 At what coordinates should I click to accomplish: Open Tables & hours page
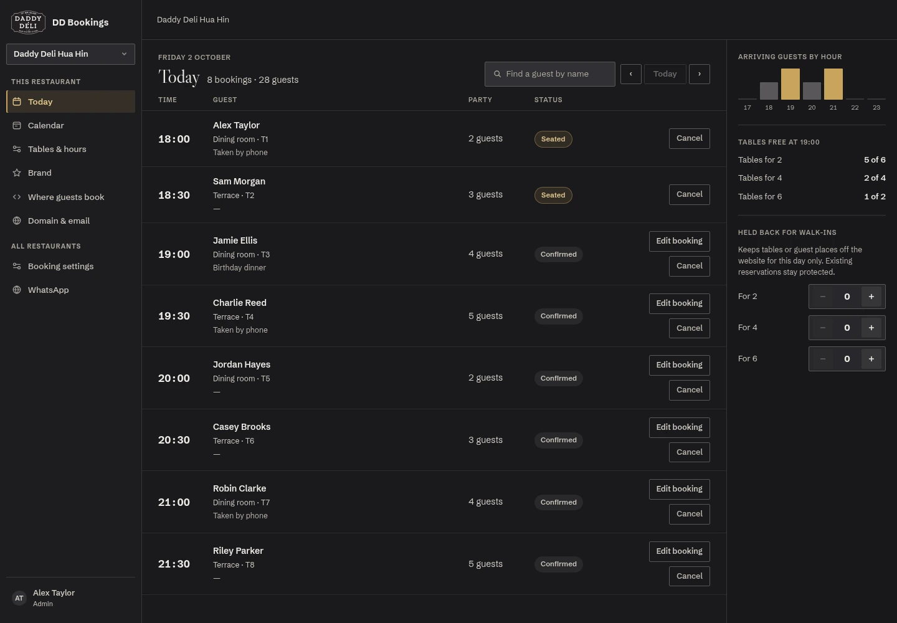pos(70,149)
